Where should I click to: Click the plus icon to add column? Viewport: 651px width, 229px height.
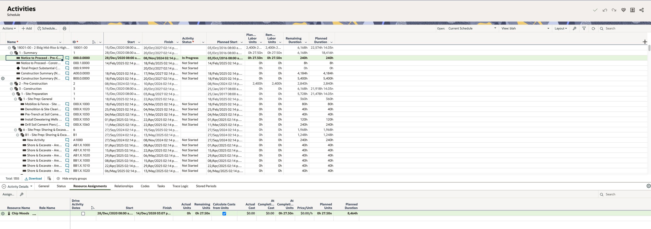[x=644, y=42]
